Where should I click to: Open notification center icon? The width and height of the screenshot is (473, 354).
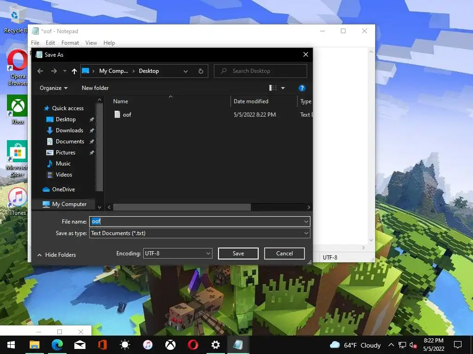coord(458,345)
